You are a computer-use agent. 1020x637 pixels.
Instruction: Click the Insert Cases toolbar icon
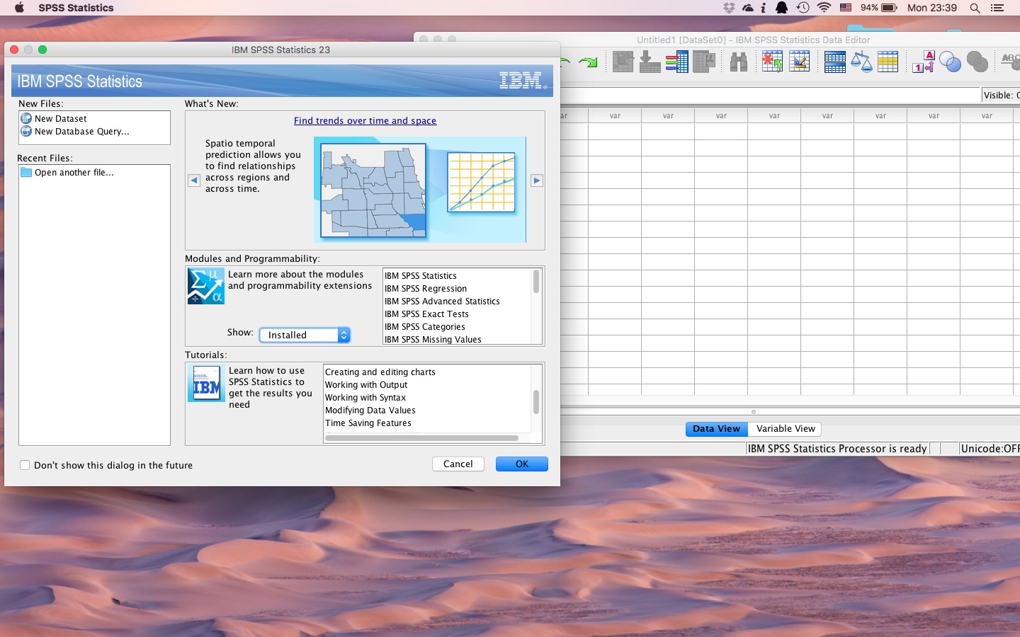click(x=773, y=62)
